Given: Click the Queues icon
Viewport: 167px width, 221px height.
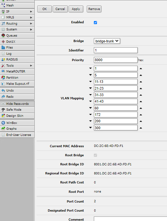Looking at the screenshot, I should coord(3,35).
